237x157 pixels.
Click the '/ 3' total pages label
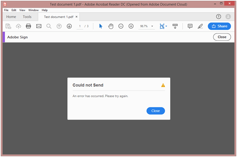pos(86,26)
